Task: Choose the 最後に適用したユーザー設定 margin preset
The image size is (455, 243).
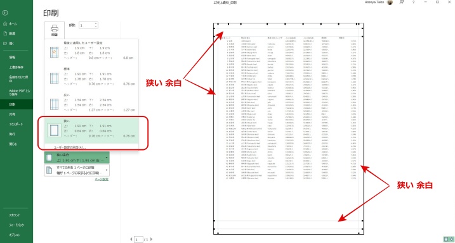Action: click(x=91, y=51)
